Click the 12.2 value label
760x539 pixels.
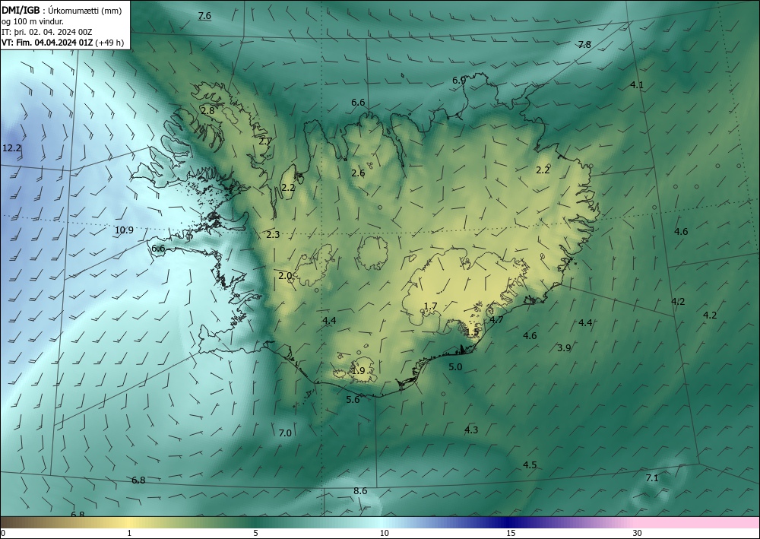pyautogui.click(x=11, y=147)
